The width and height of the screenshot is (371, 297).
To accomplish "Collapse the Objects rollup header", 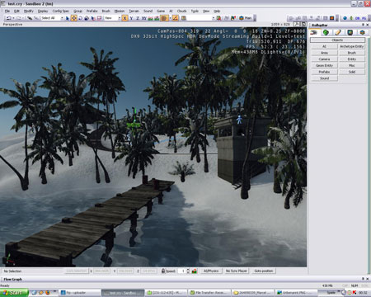I will click(337, 40).
